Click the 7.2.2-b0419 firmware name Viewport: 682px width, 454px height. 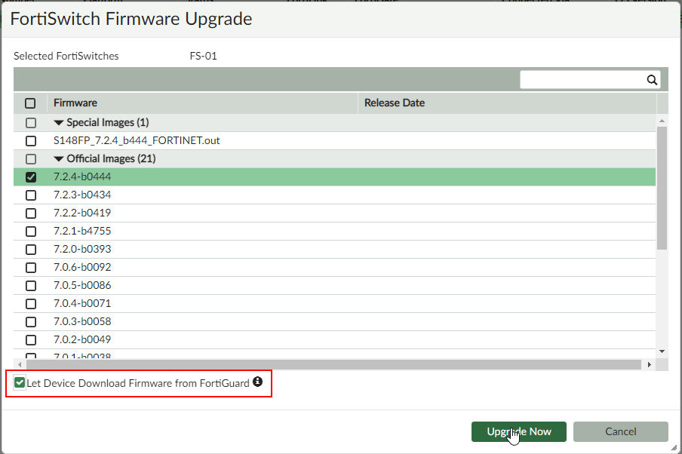coord(82,213)
